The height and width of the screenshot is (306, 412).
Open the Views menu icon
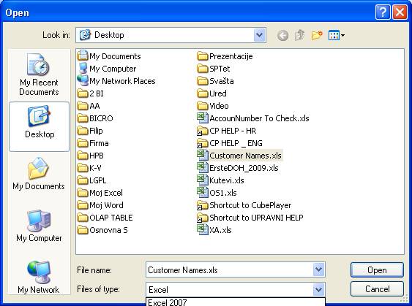click(x=337, y=35)
